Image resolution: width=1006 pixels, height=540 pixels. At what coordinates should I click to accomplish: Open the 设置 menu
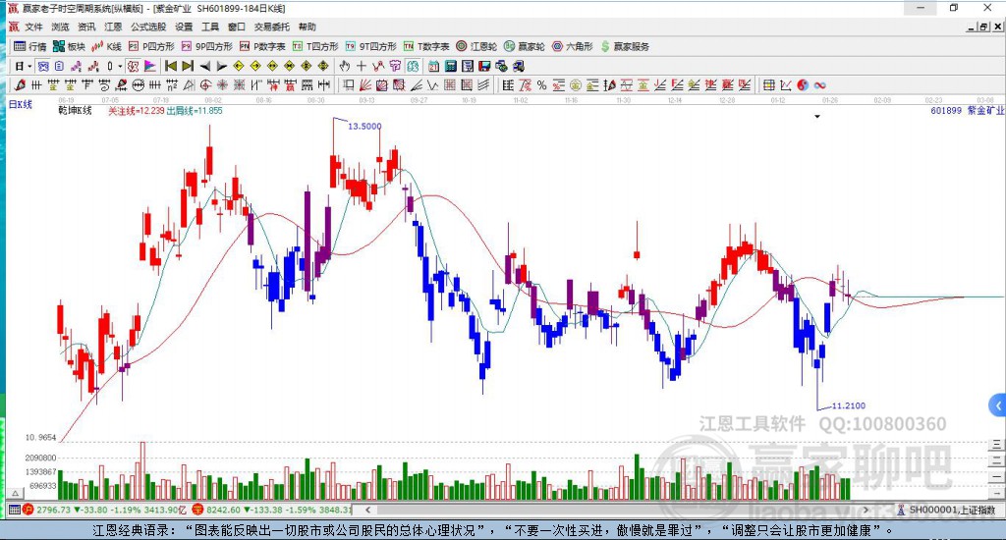coord(184,27)
